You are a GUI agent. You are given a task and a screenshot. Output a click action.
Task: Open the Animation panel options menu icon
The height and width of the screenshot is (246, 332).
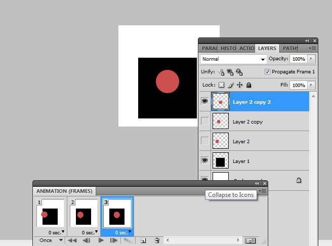point(263,191)
